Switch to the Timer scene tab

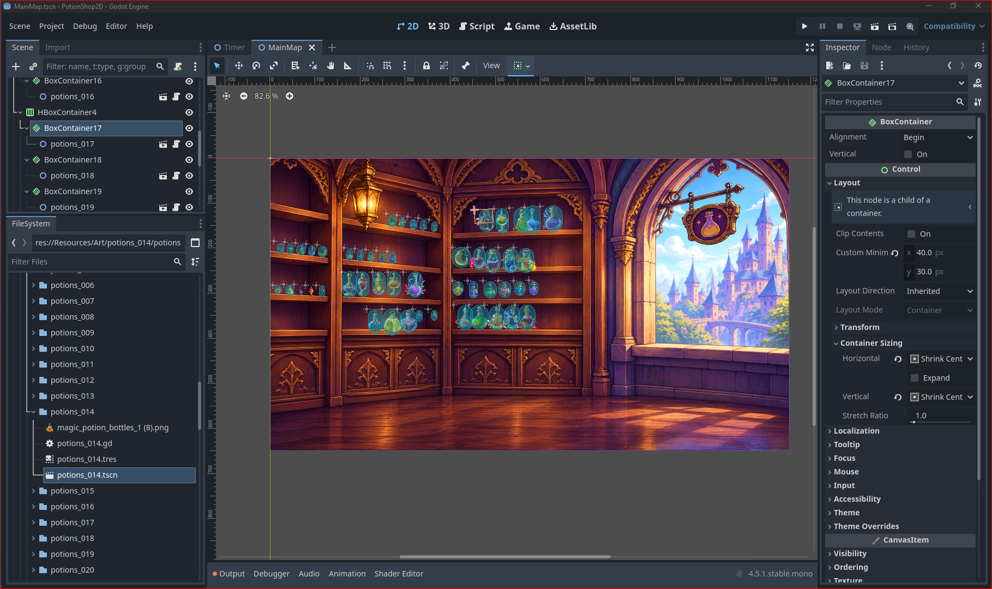click(230, 47)
